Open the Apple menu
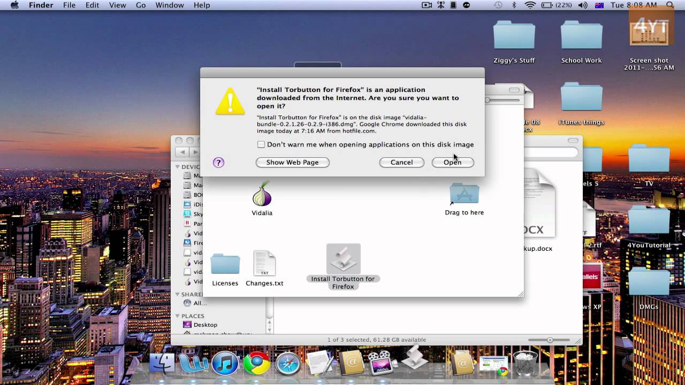 click(14, 5)
